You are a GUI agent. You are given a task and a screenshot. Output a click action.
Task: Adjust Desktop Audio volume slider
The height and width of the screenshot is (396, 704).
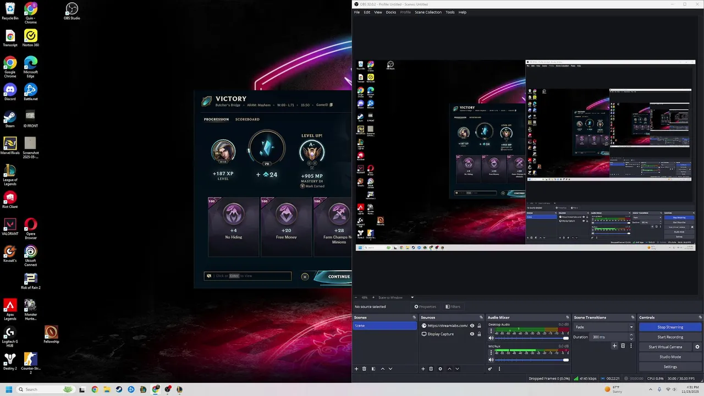coord(531,338)
